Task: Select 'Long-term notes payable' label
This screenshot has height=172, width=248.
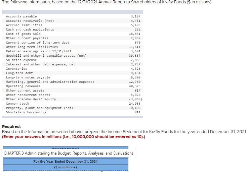Action: (28, 77)
